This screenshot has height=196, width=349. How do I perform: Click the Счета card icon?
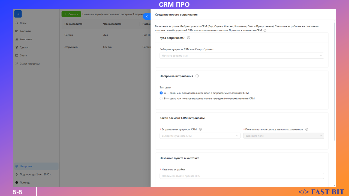pyautogui.click(x=17, y=56)
